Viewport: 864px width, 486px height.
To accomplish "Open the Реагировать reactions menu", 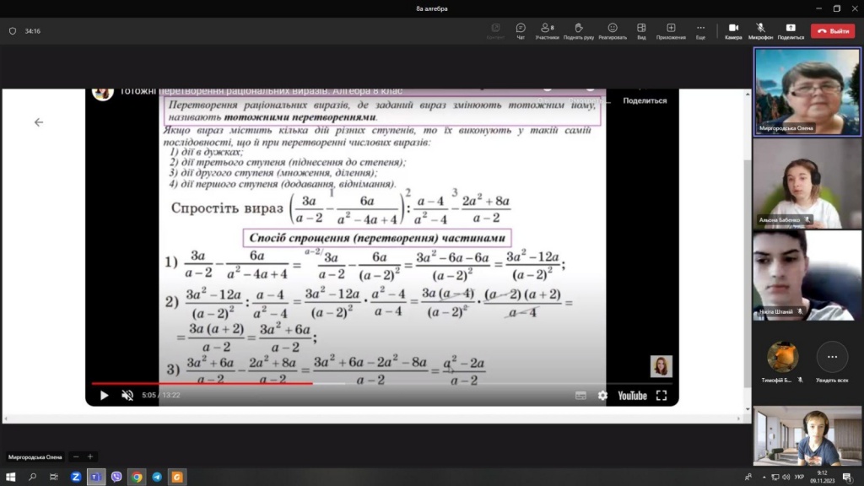I will point(613,30).
